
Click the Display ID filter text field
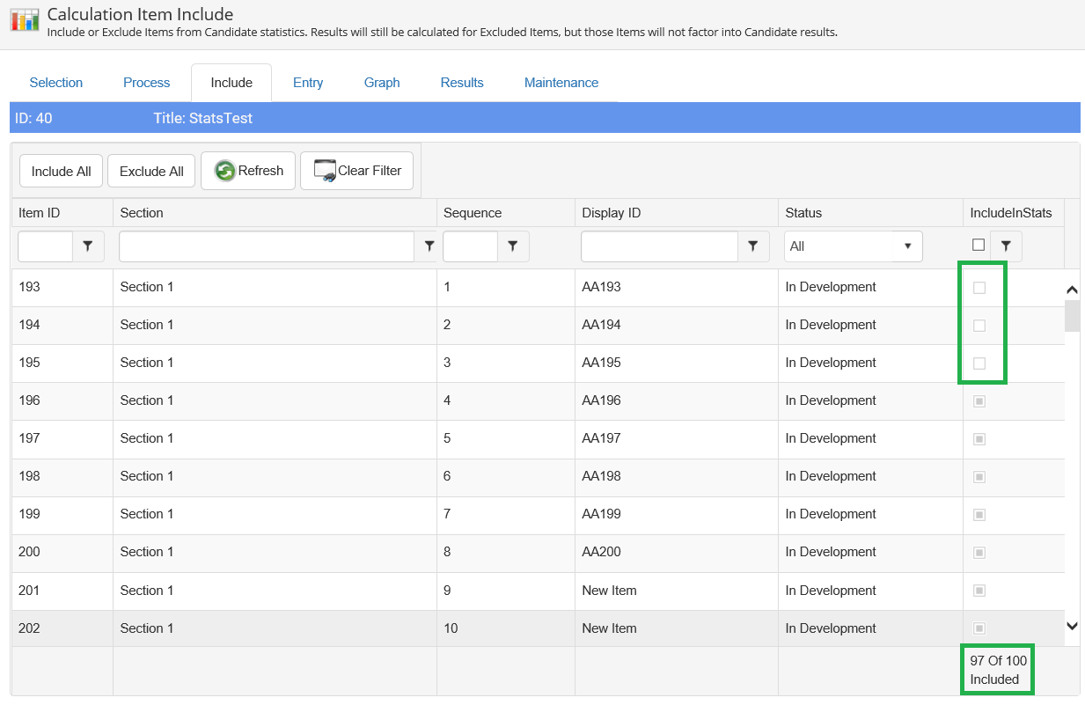[659, 246]
